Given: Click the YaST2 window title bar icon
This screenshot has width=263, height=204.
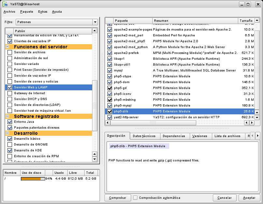Looking at the screenshot, I should pyautogui.click(x=5, y=4).
